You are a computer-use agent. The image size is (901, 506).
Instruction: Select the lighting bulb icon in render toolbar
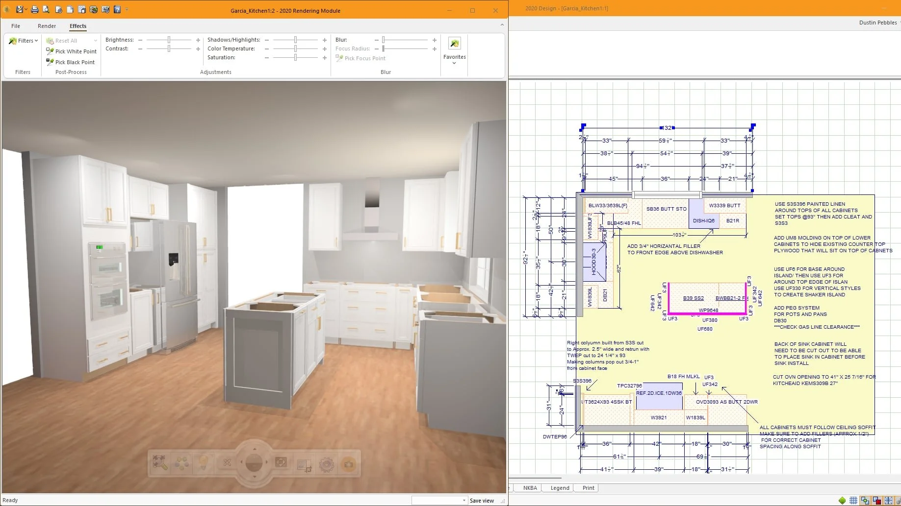pos(204,462)
